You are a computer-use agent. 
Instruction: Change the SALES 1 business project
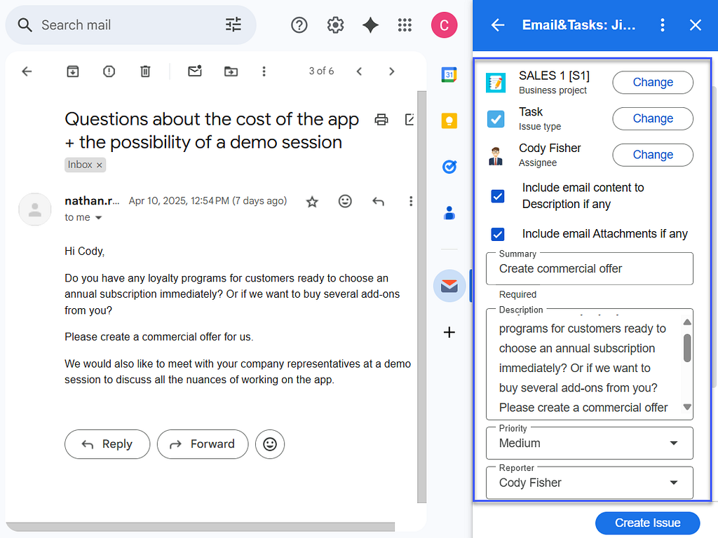pos(653,83)
